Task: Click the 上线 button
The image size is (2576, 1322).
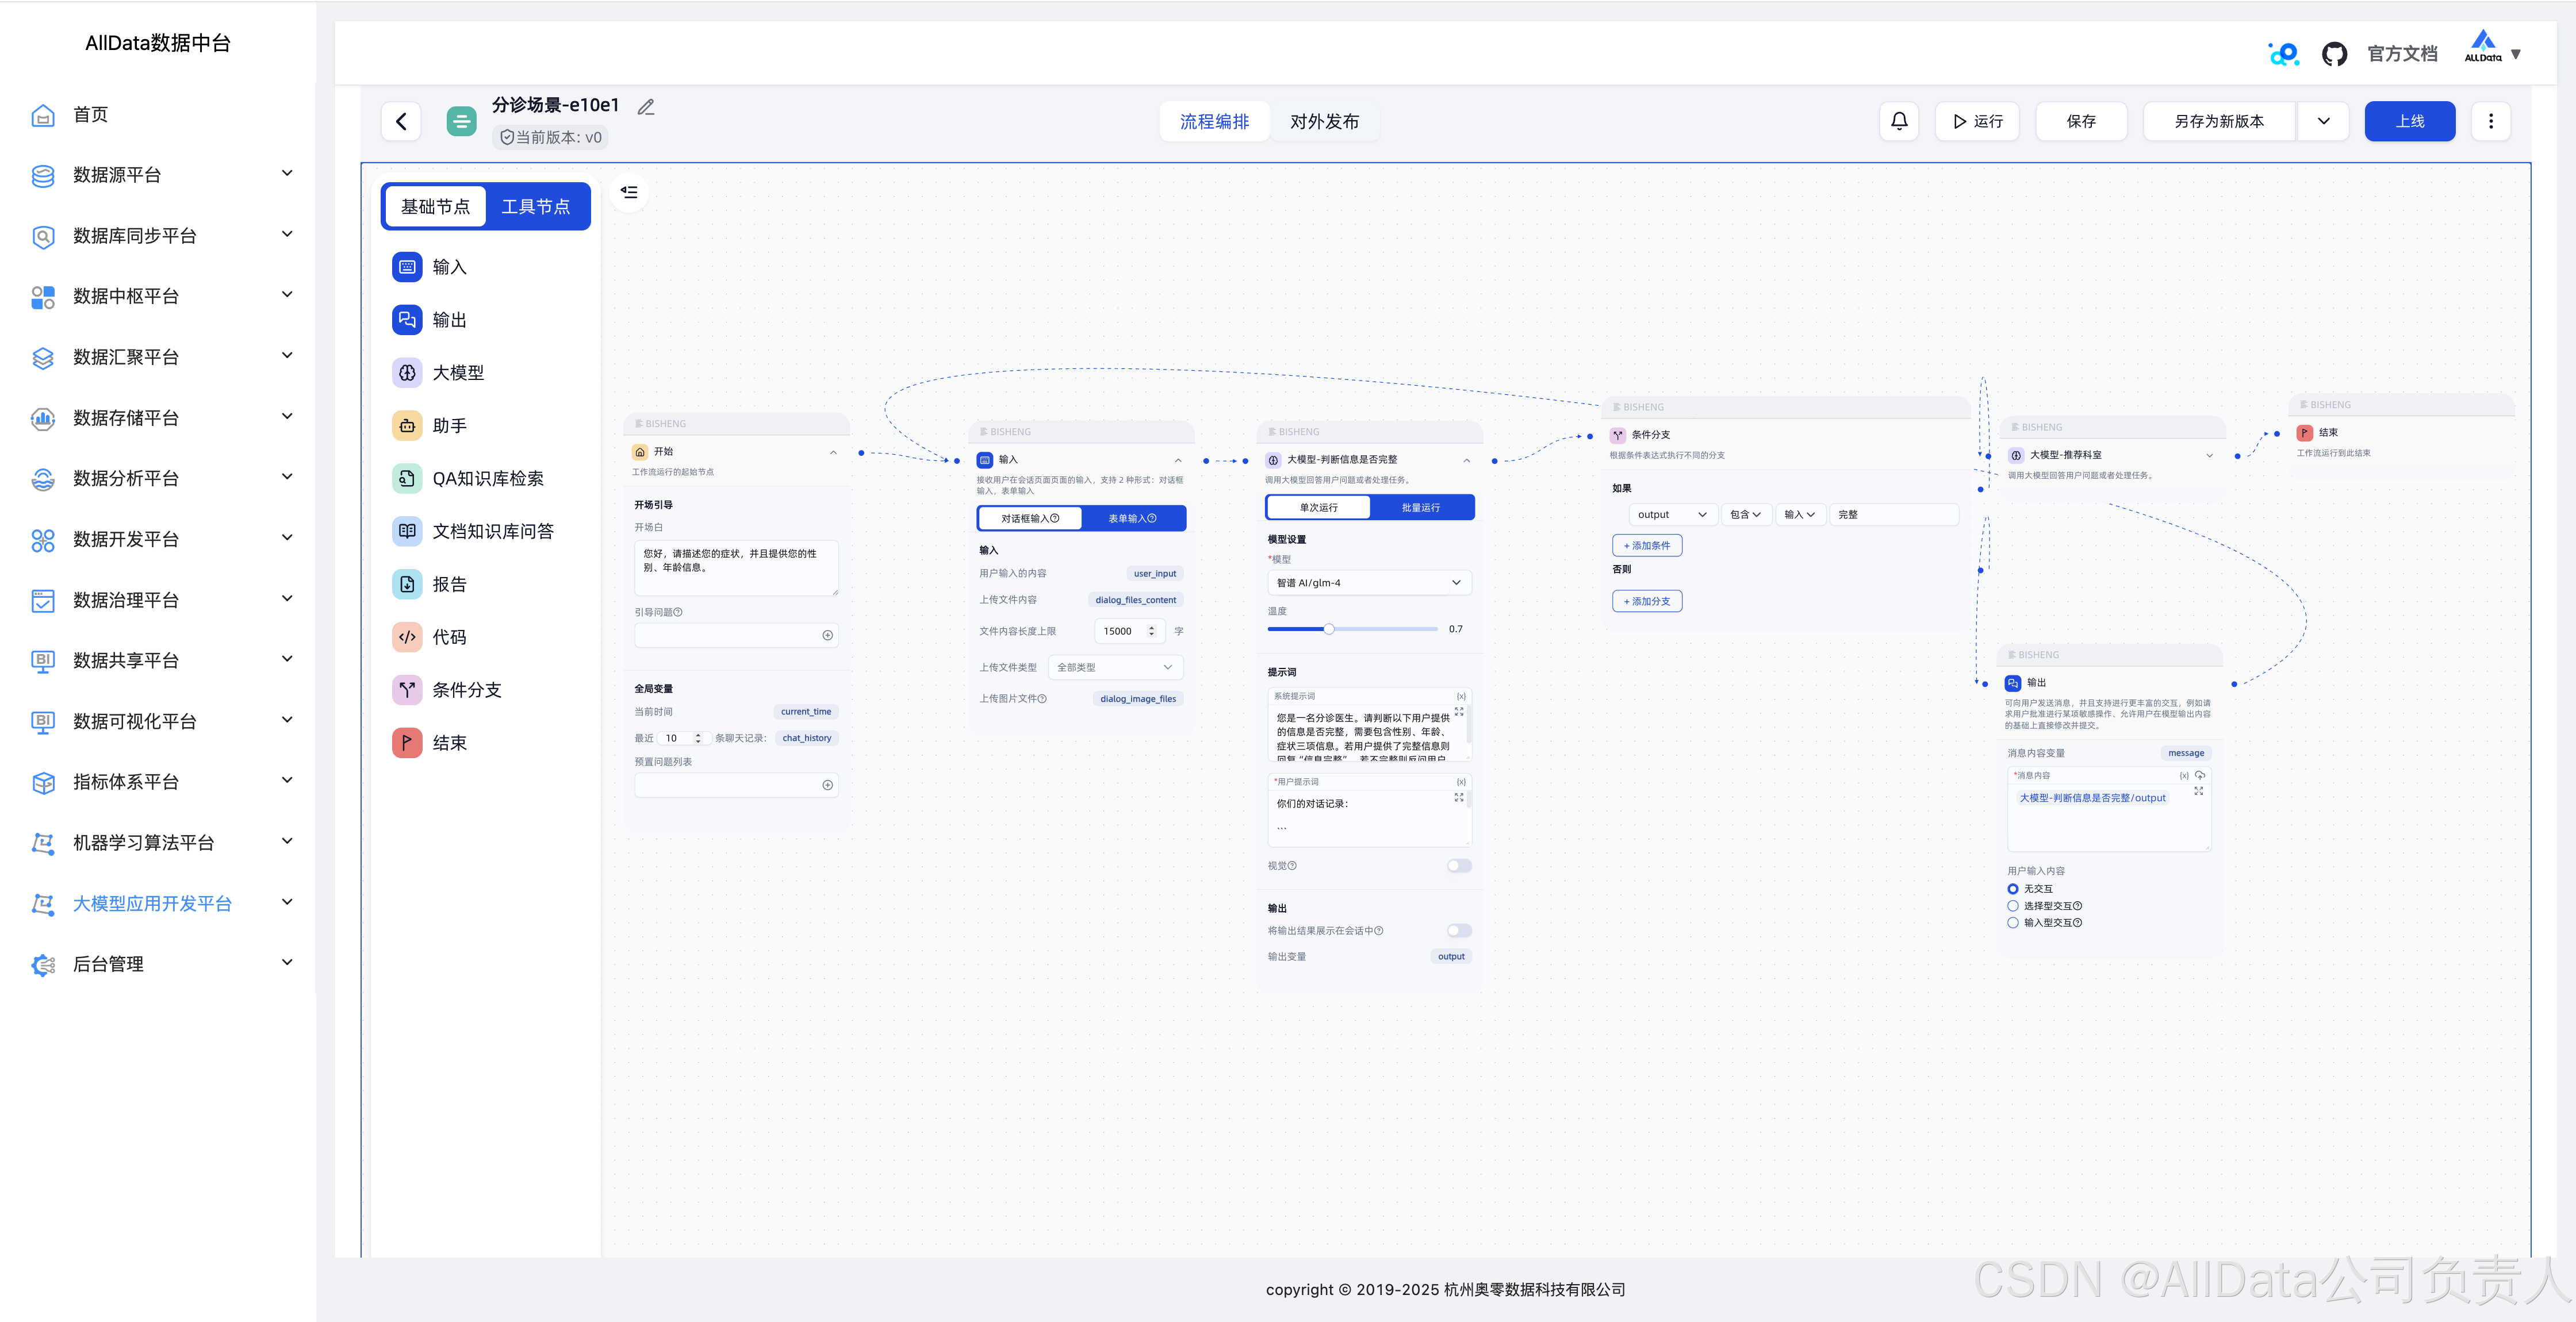Action: [x=2409, y=121]
